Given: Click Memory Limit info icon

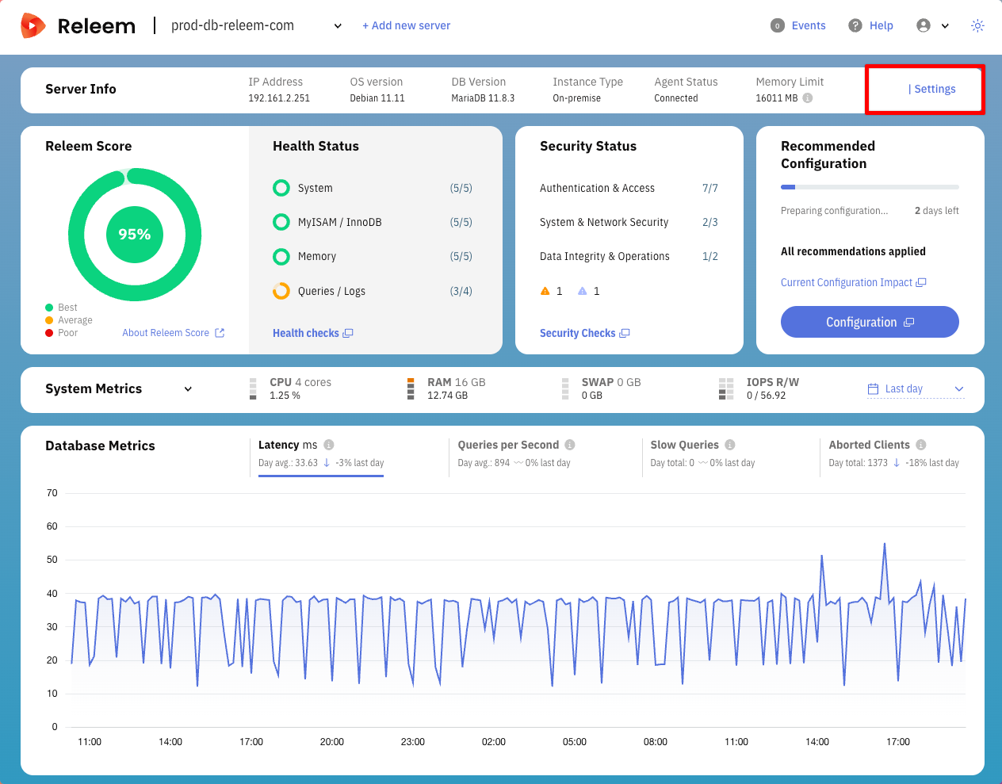Looking at the screenshot, I should pos(808,98).
